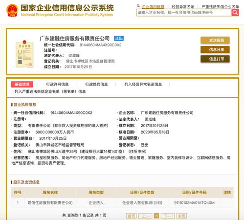
Task: Click the records summary 共 查询到 1 条记录
Action: (78, 215)
